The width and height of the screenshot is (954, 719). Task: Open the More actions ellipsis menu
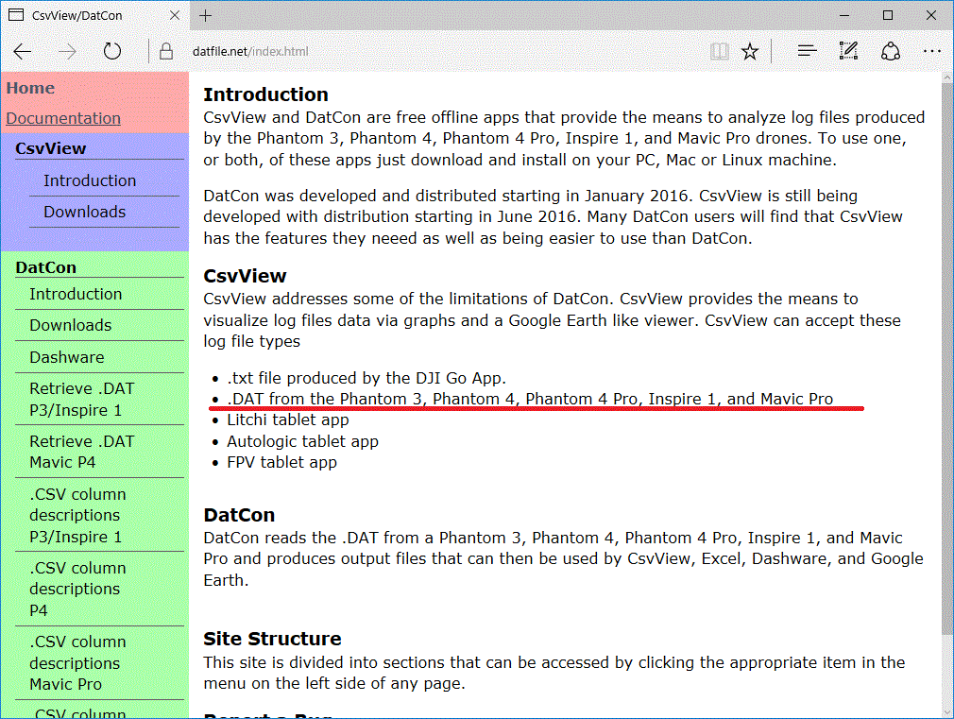[x=931, y=52]
